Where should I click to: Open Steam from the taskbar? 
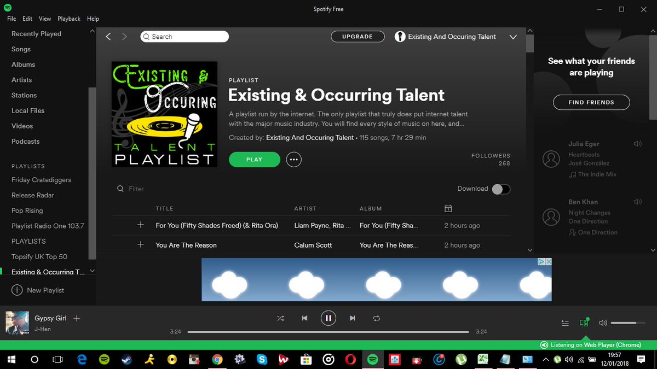click(126, 360)
